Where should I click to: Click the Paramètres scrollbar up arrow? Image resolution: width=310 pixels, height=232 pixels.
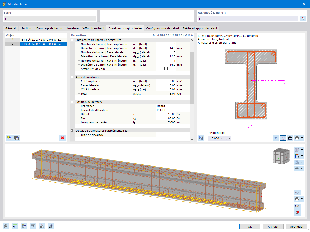coord(192,40)
